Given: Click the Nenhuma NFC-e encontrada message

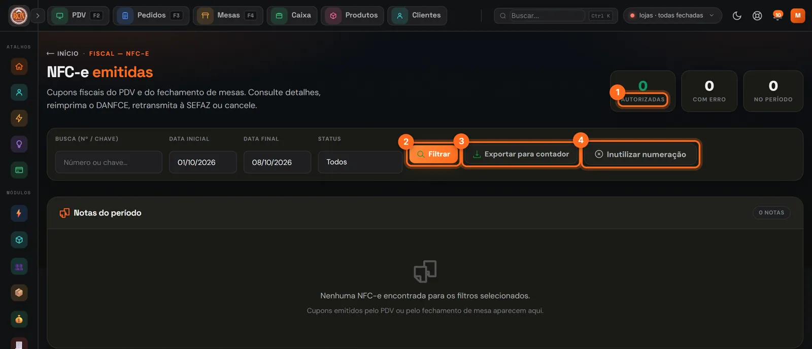Looking at the screenshot, I should coord(425,296).
